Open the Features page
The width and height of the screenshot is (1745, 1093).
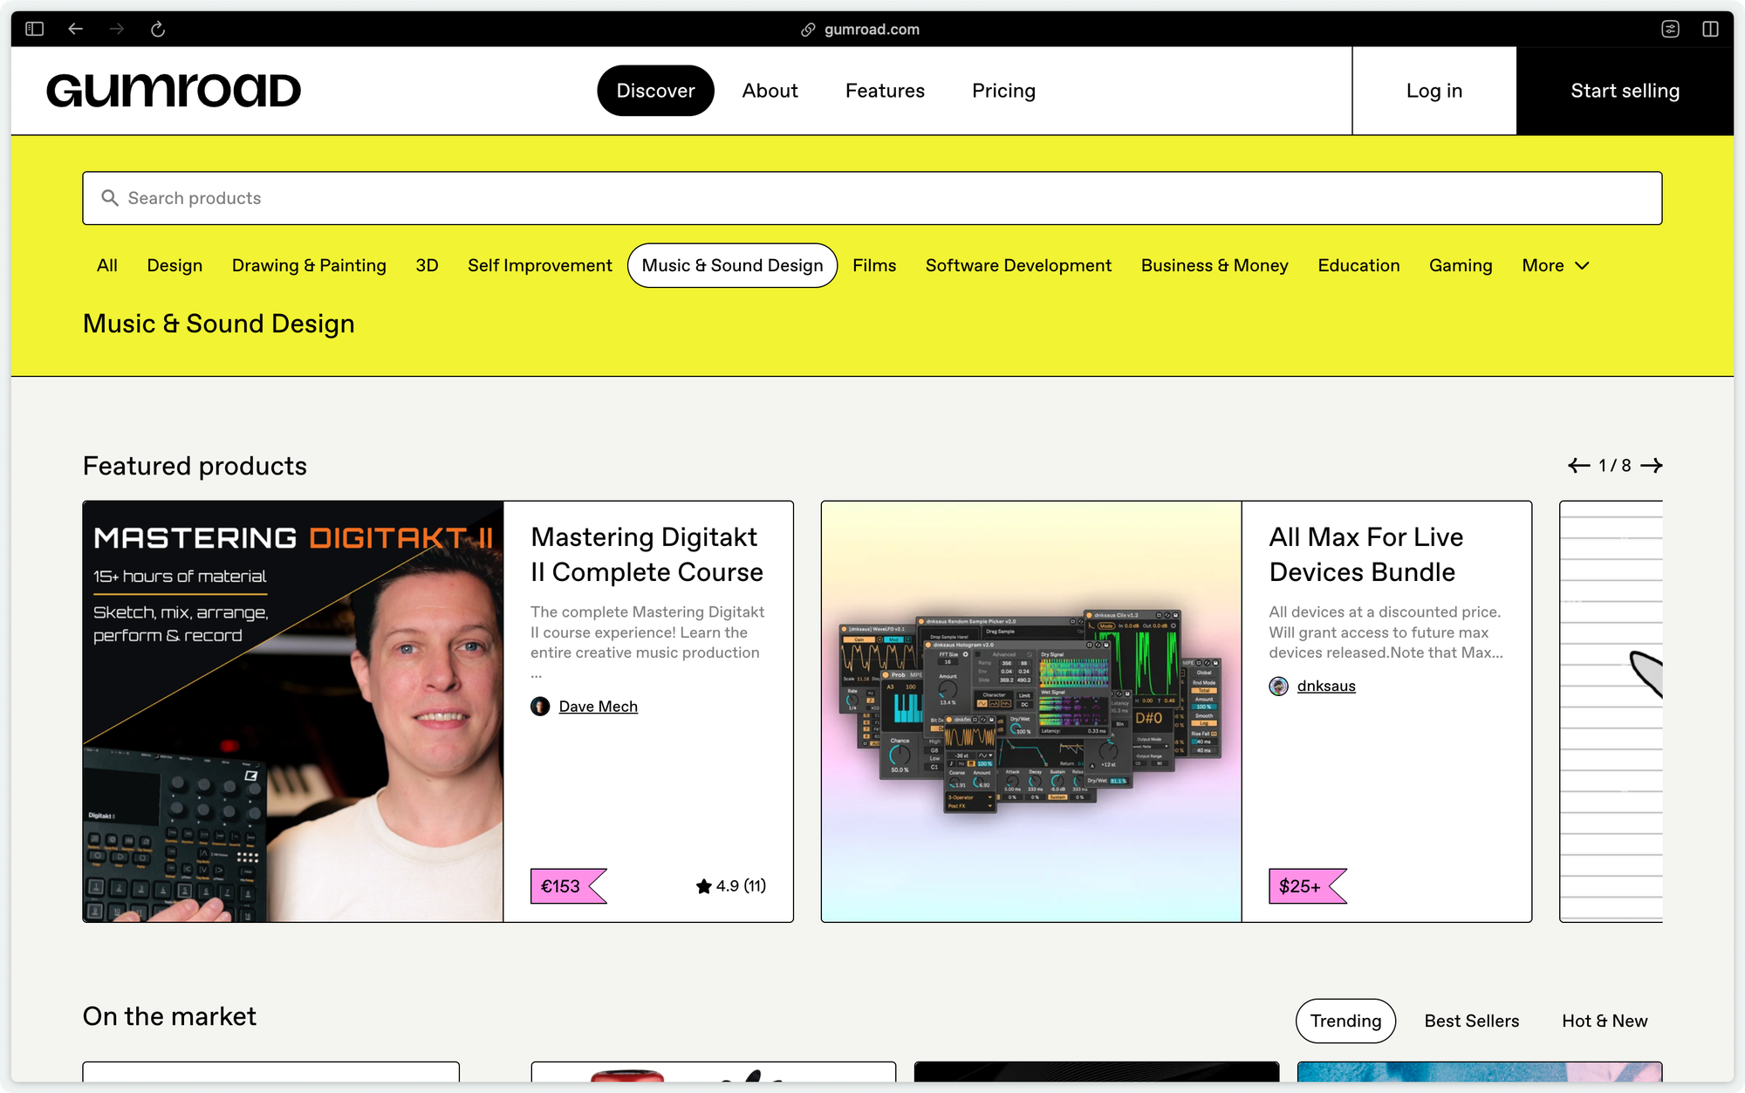tap(885, 91)
